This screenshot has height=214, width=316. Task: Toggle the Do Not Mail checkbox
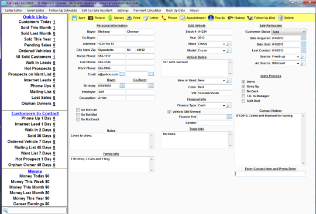point(78,115)
